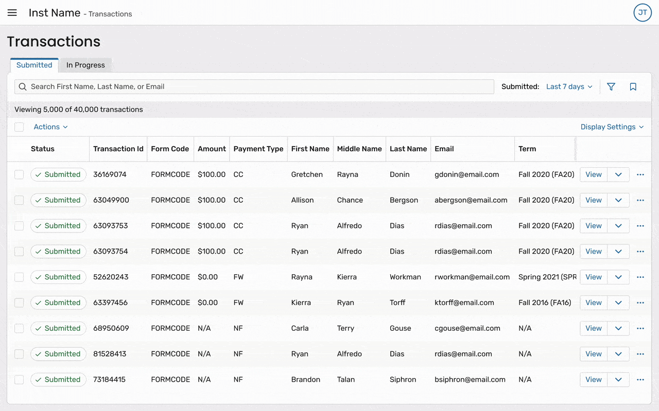Expand View dropdown arrow for transaction 52620243

pyautogui.click(x=618, y=277)
